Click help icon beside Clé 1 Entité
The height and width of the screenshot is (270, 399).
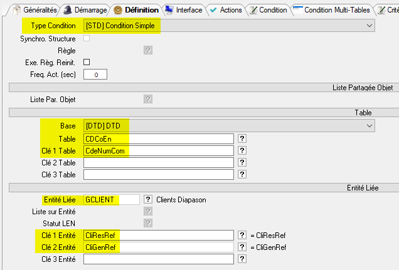pos(242,235)
